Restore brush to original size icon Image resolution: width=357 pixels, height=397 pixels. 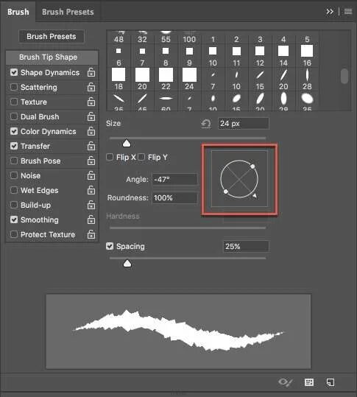(206, 124)
